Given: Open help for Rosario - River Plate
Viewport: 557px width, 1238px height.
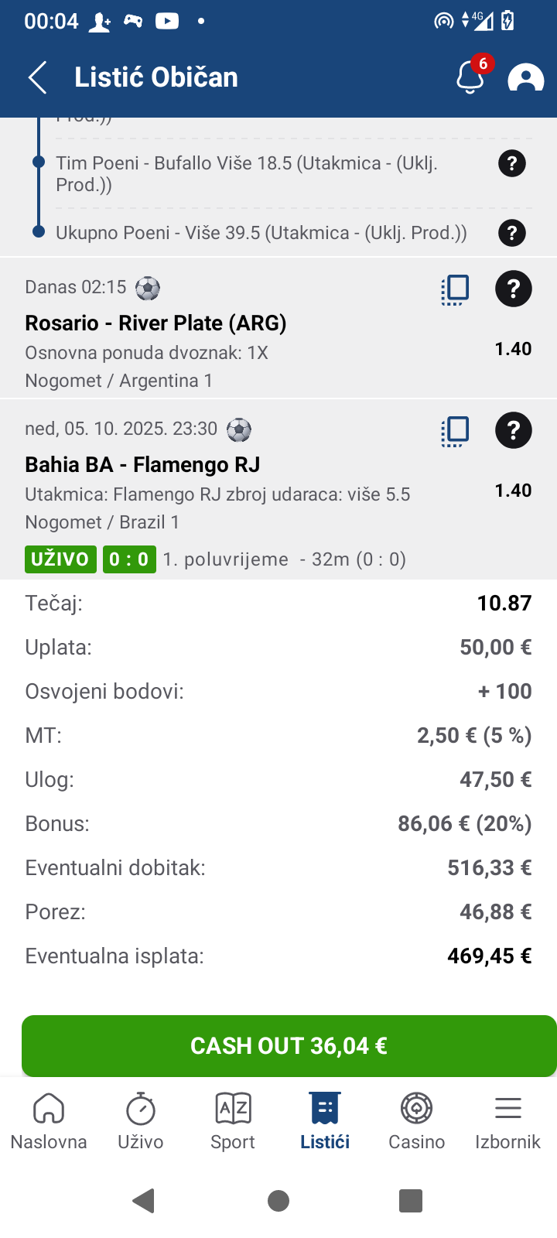Looking at the screenshot, I should 513,289.
